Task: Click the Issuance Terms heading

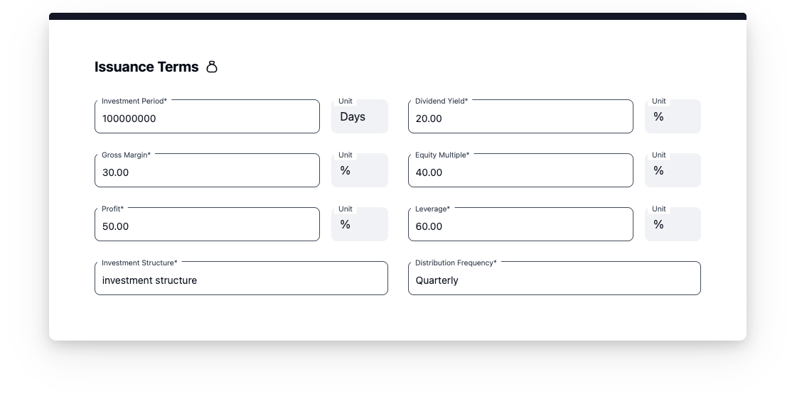Action: coord(146,67)
